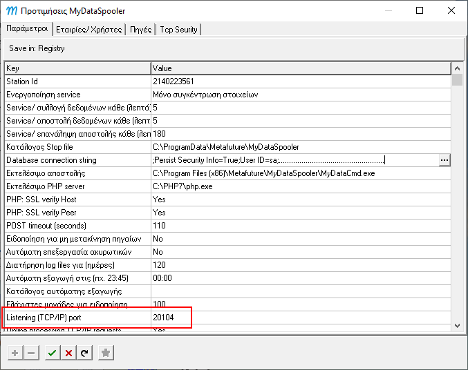Select Service/ αποστολή δεδομένων key row
Viewport: 468px width, 370px height.
click(x=77, y=121)
